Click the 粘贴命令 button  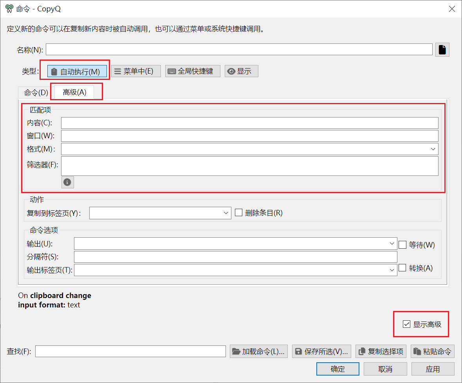click(x=433, y=351)
